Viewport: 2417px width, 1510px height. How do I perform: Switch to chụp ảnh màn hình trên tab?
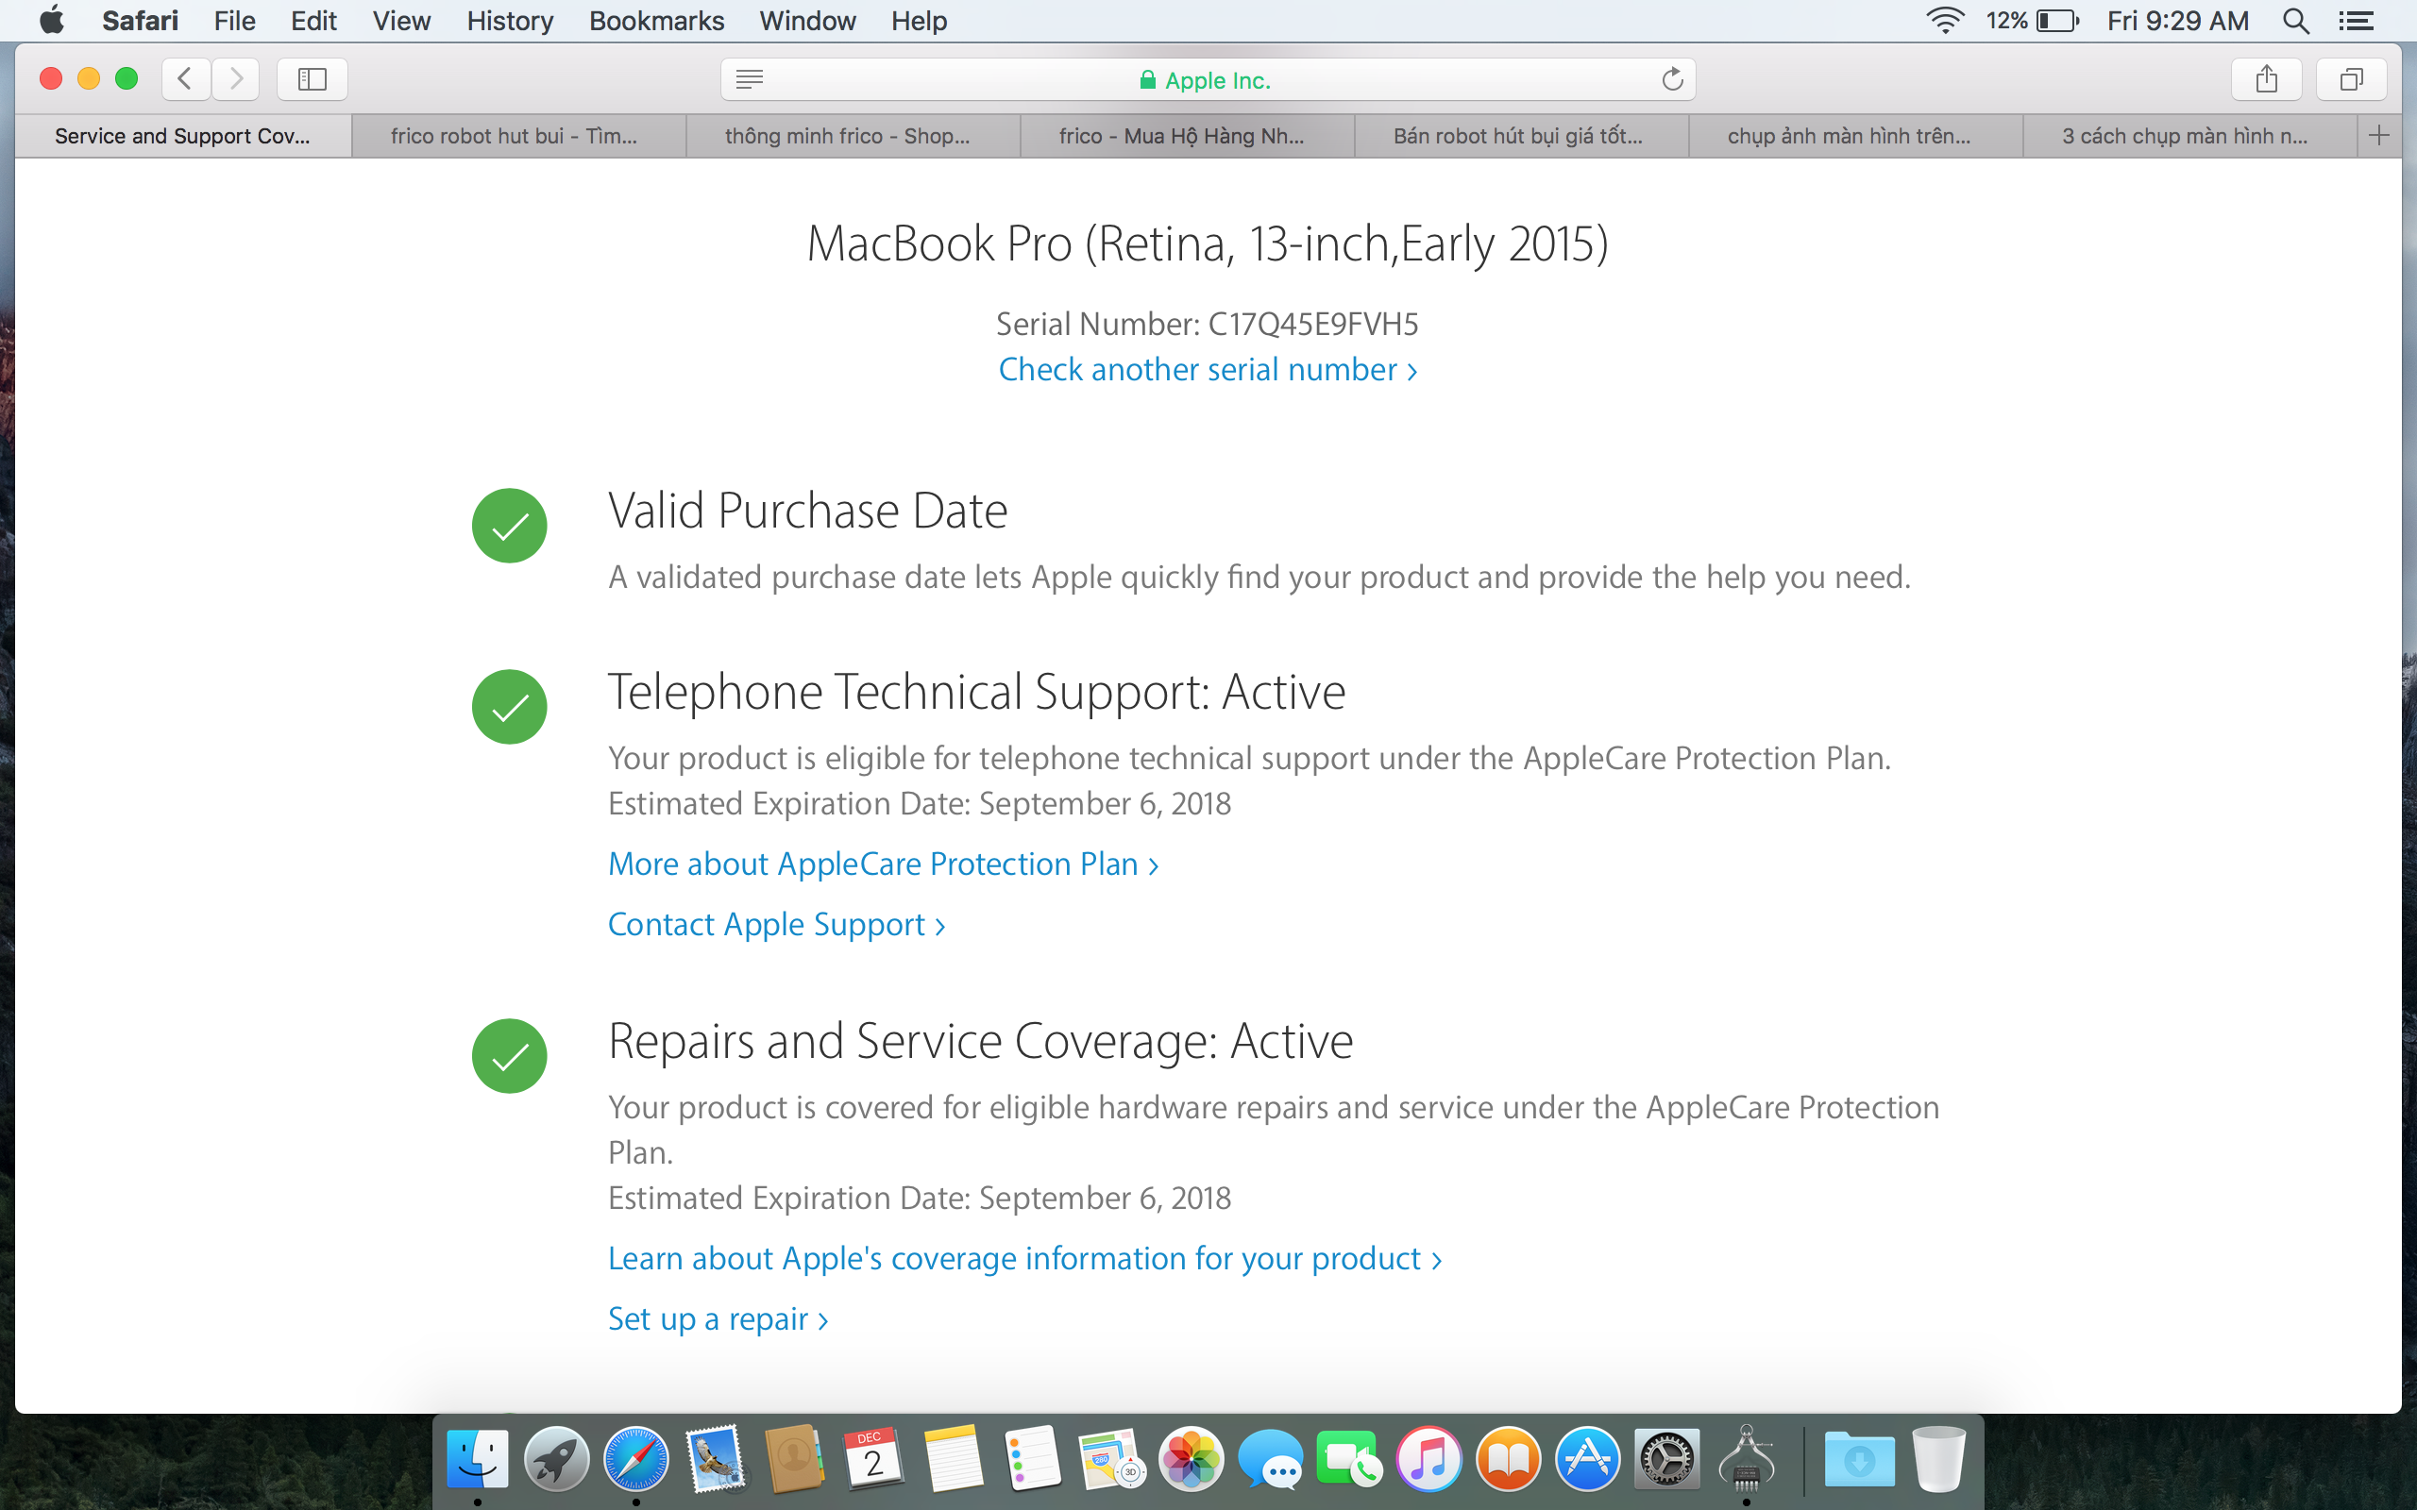pyautogui.click(x=1855, y=136)
